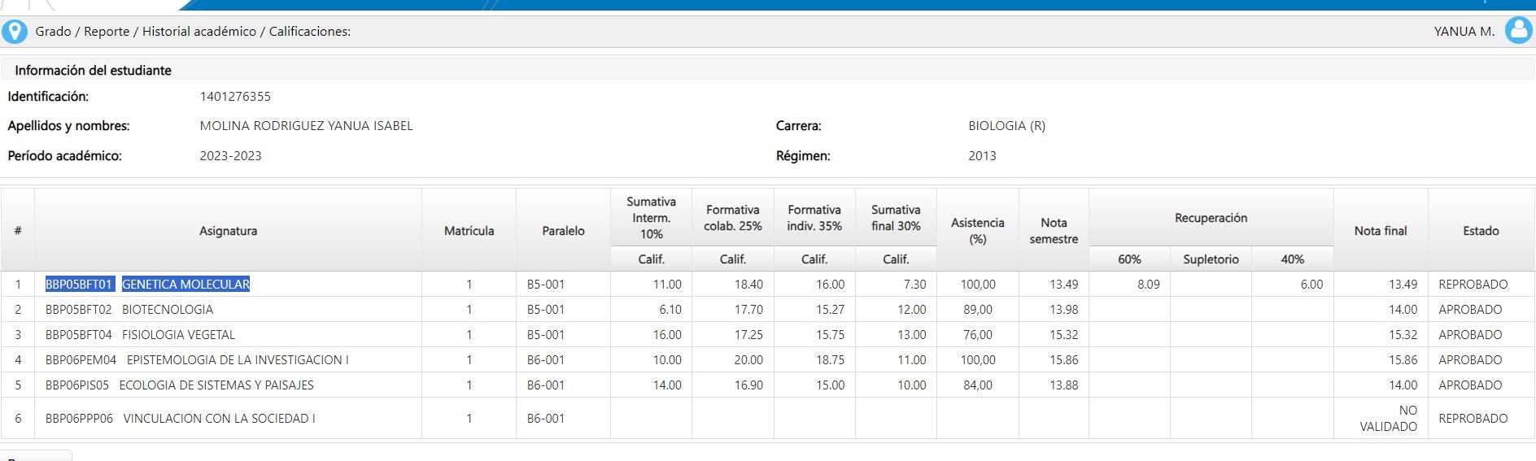Image resolution: width=1536 pixels, height=461 pixels.
Task: Click the YANUA M. username label
Action: pos(1464,32)
